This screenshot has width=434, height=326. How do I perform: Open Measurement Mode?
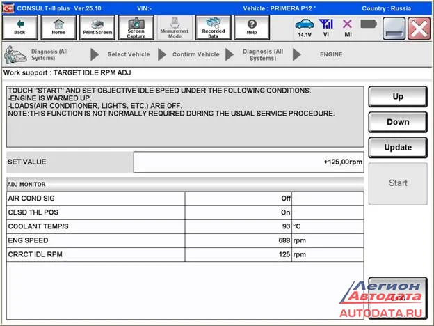[x=175, y=28]
